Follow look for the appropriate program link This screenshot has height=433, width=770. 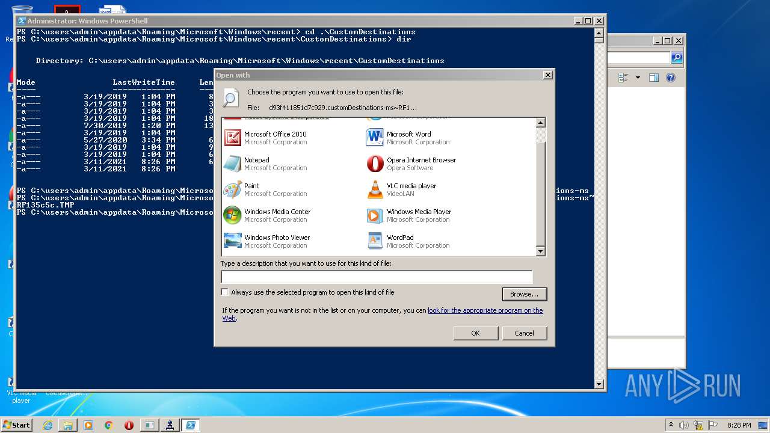click(485, 310)
